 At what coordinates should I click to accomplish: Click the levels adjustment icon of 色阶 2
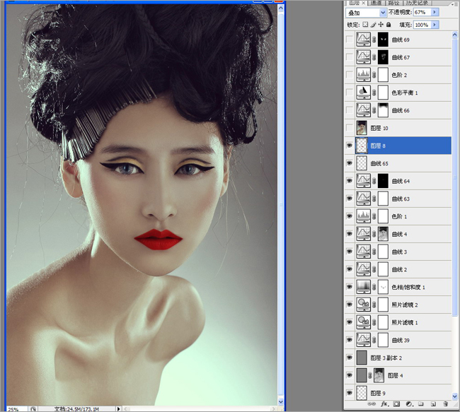[x=364, y=75]
